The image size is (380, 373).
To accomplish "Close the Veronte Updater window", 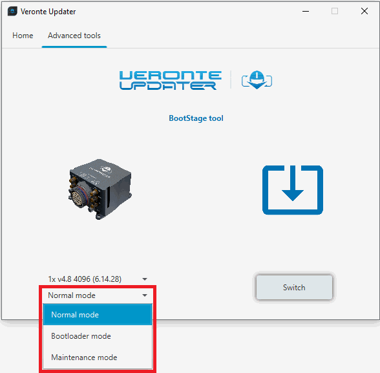I will pos(364,11).
